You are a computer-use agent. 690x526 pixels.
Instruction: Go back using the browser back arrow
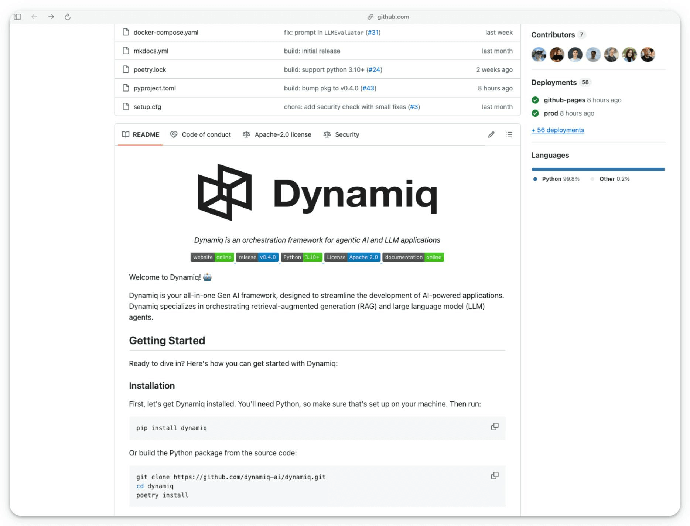click(x=34, y=17)
